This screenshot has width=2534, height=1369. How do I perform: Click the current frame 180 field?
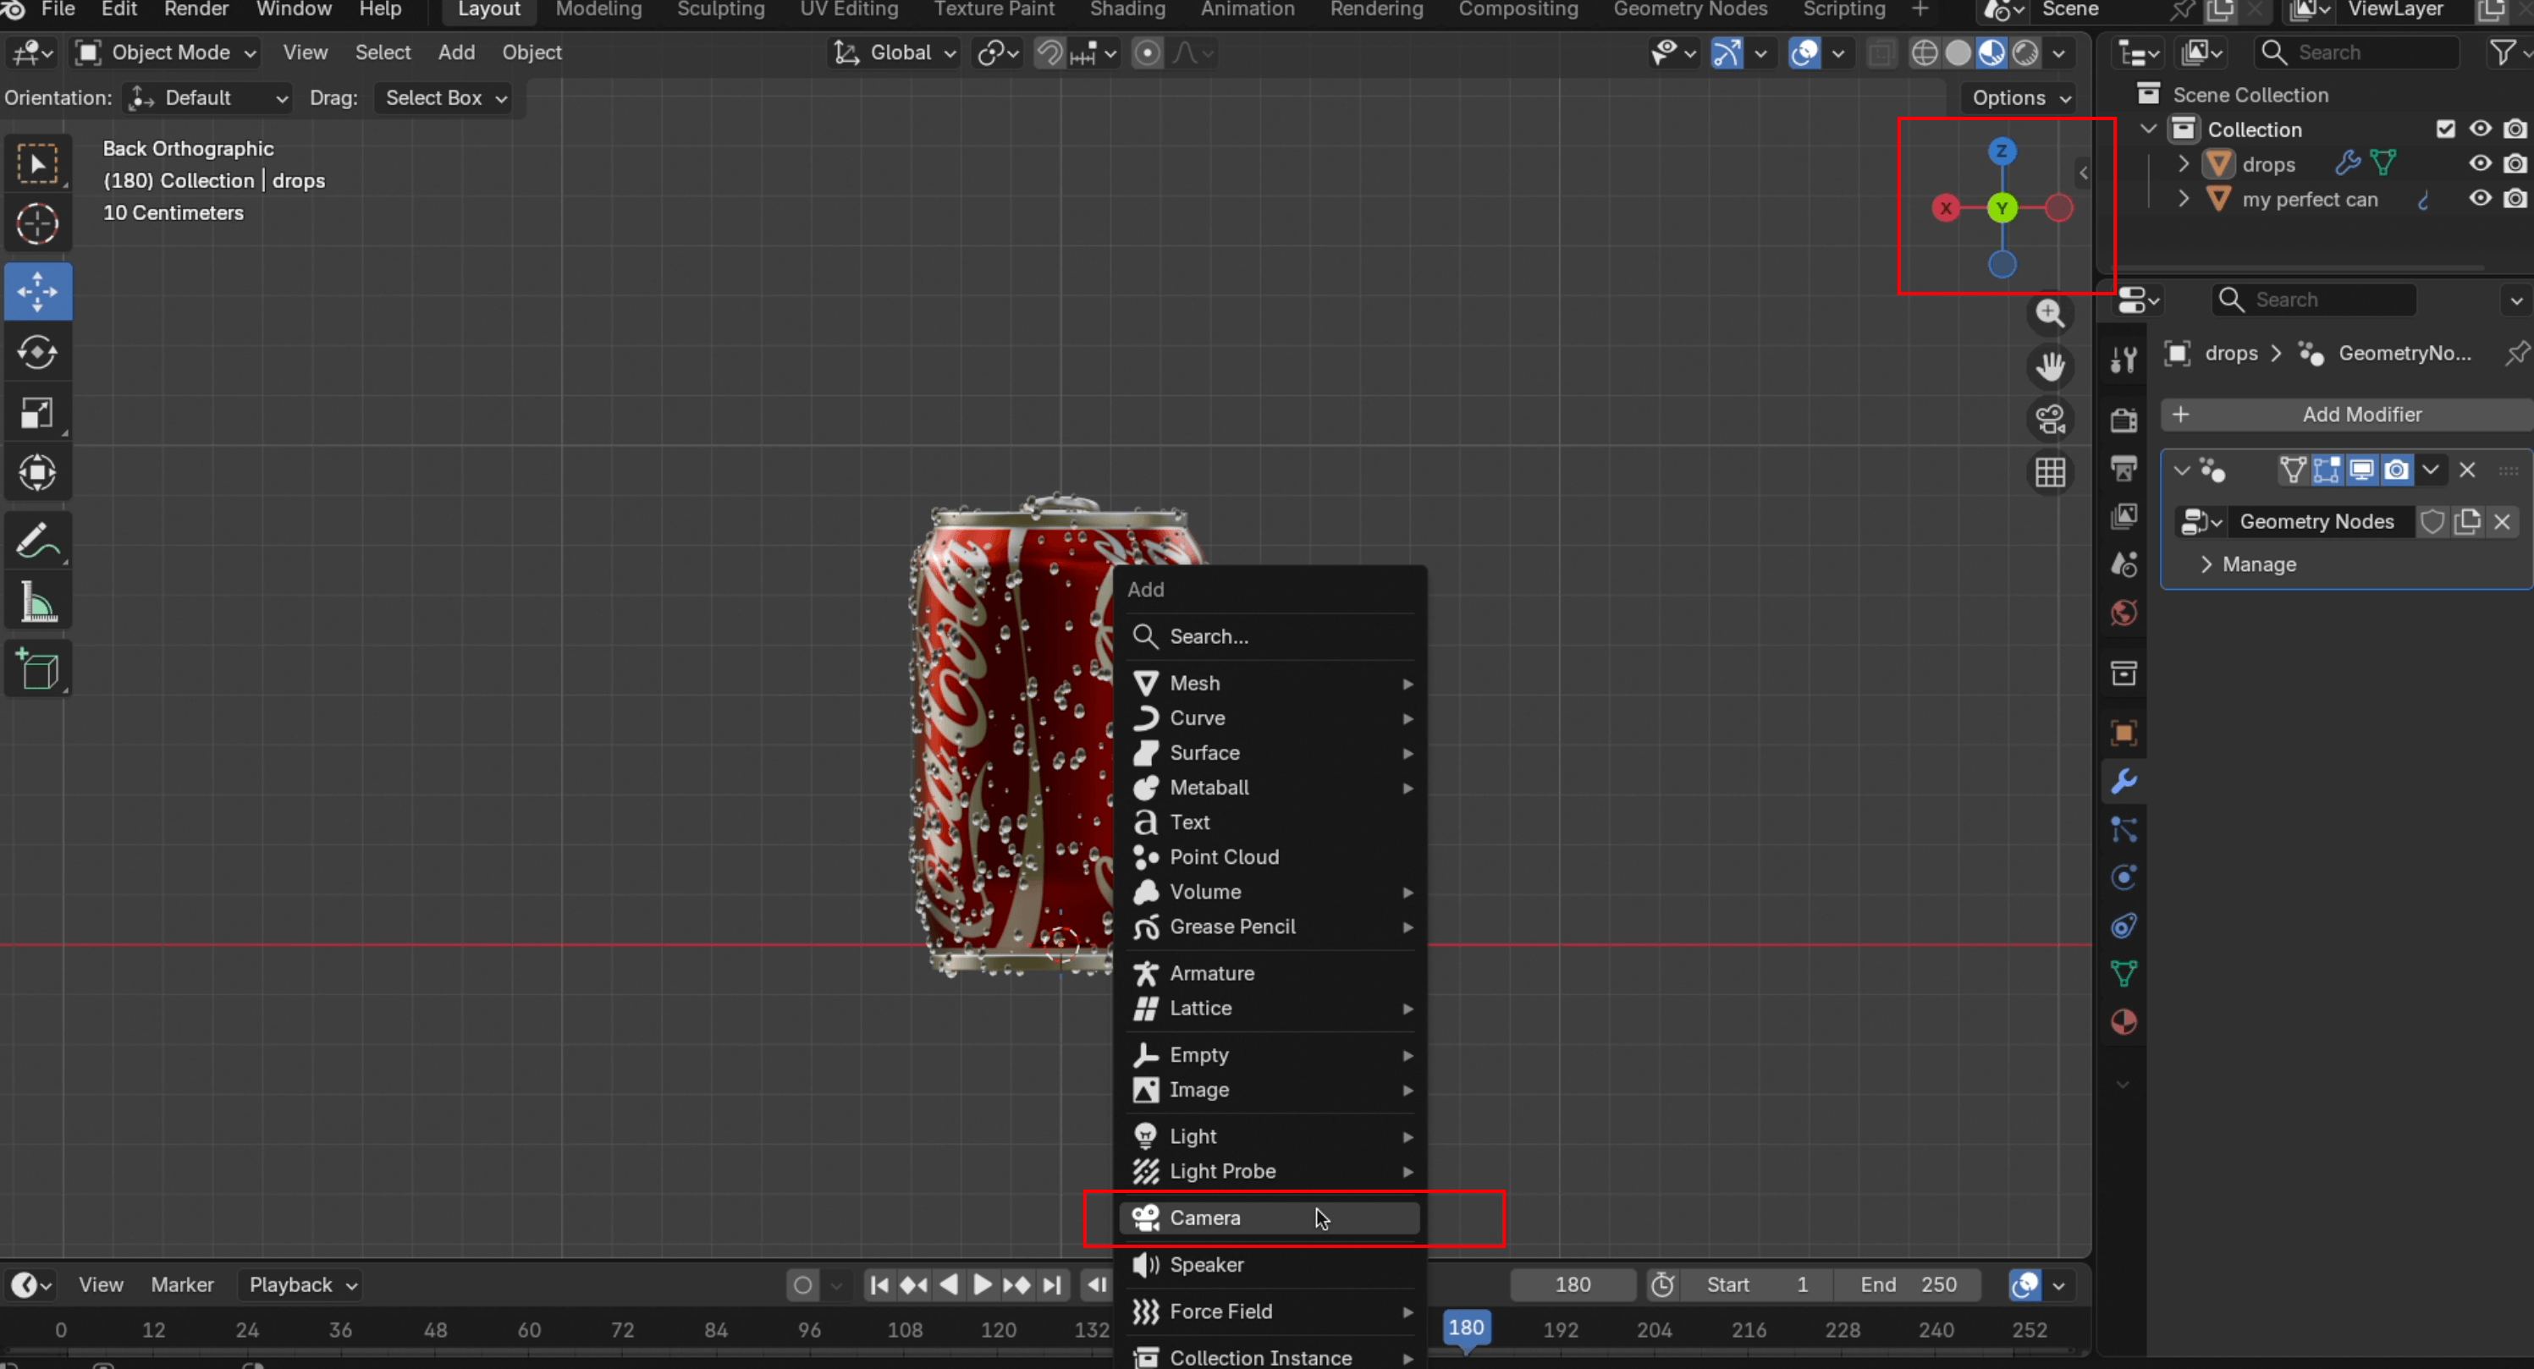click(x=1572, y=1284)
